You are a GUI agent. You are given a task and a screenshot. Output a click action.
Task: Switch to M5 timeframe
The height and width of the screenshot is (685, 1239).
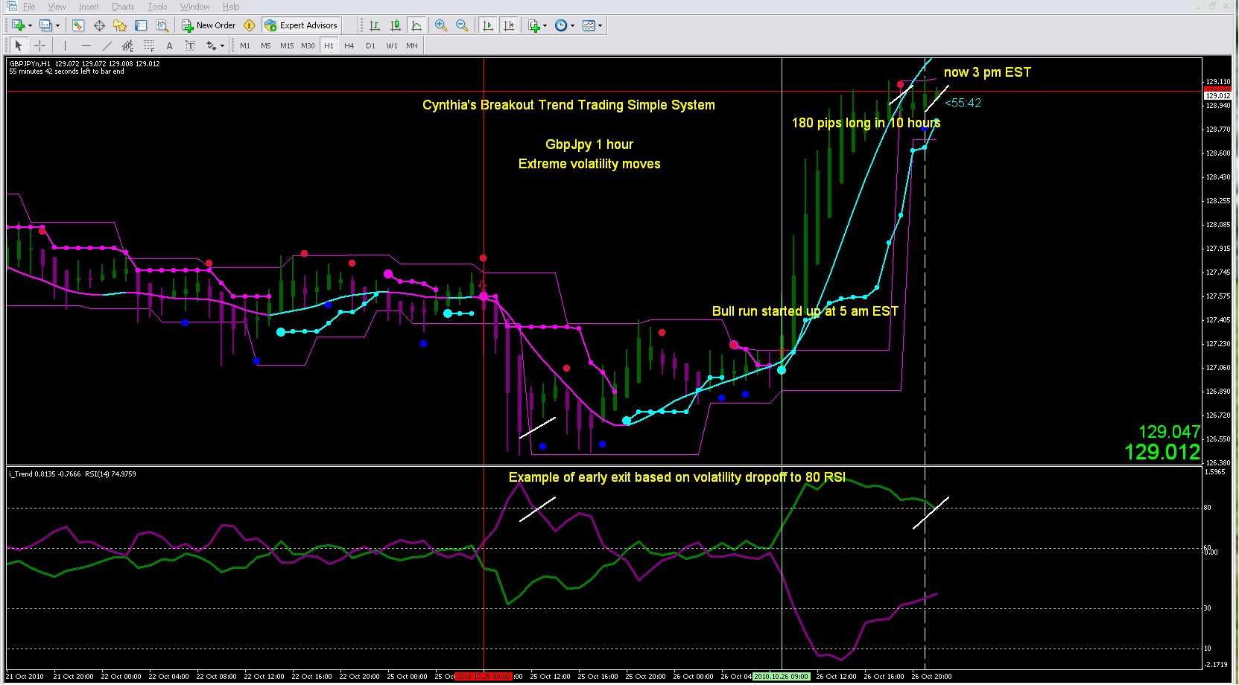[x=266, y=45]
